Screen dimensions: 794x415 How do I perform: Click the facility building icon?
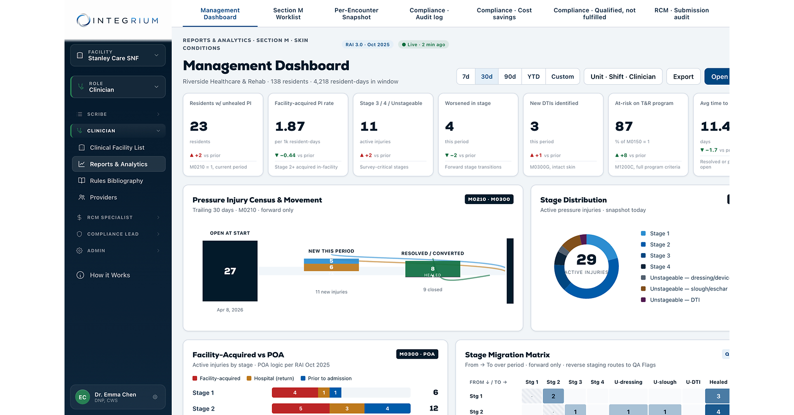80,55
